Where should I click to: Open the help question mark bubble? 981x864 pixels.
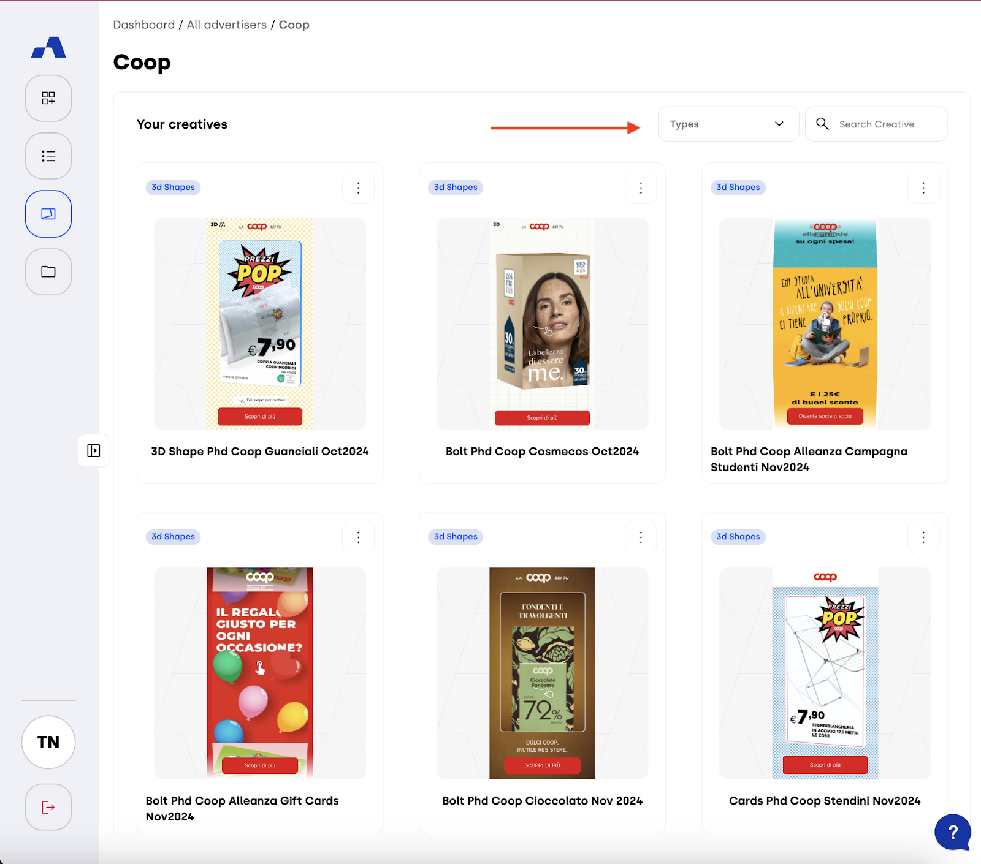pos(953,832)
